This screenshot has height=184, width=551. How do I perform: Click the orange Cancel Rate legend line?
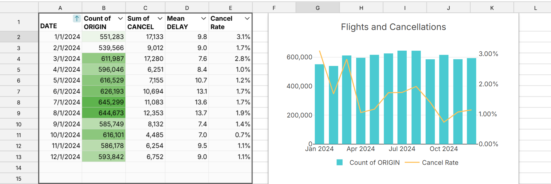pyautogui.click(x=412, y=162)
